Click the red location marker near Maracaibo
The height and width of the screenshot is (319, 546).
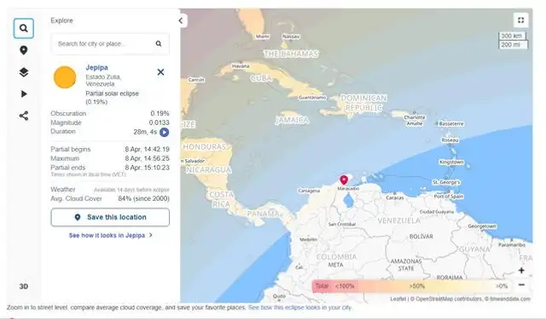[344, 179]
